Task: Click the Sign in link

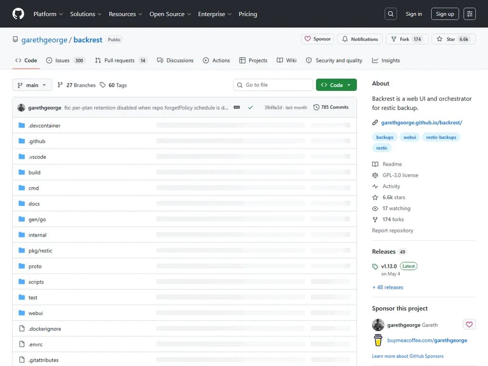Action: (414, 14)
